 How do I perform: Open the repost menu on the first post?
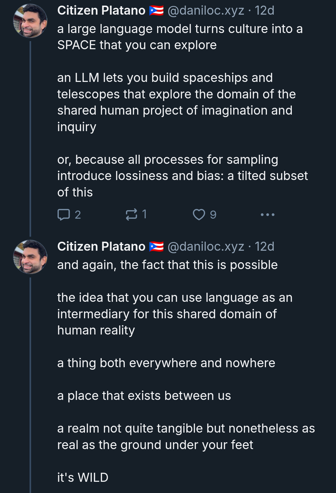(131, 215)
